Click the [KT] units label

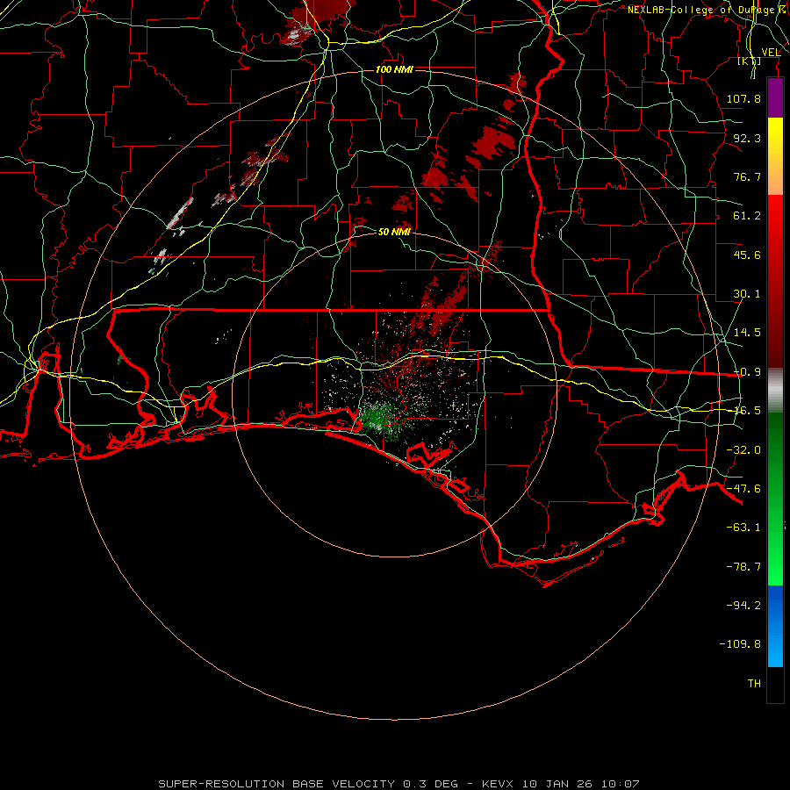click(x=750, y=61)
